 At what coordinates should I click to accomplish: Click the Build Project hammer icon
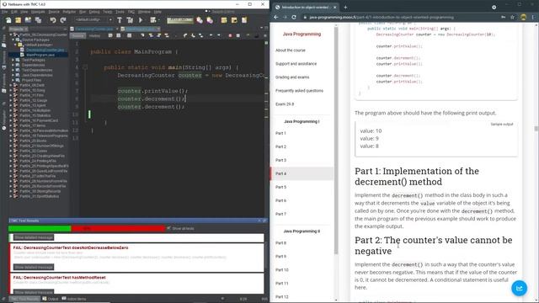tap(120, 20)
